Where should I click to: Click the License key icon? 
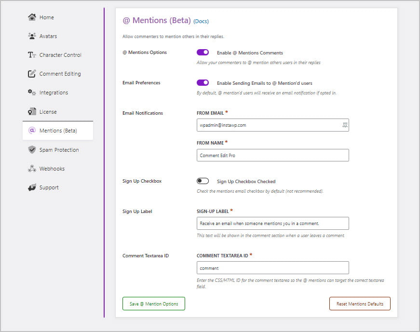pyautogui.click(x=32, y=112)
